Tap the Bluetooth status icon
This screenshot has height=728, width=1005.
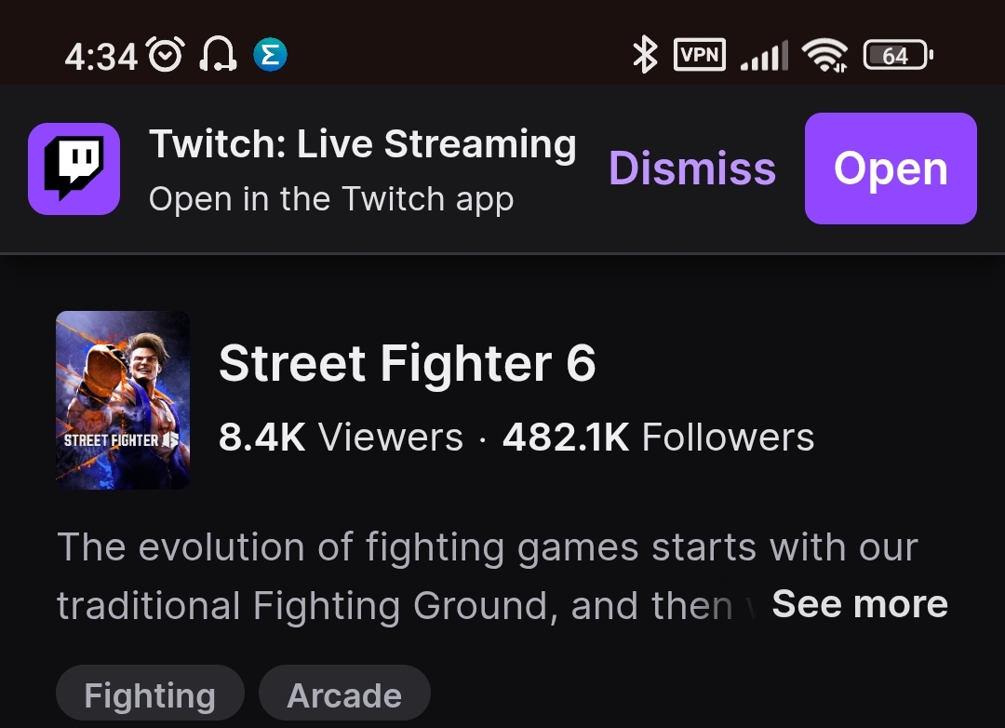click(x=644, y=55)
